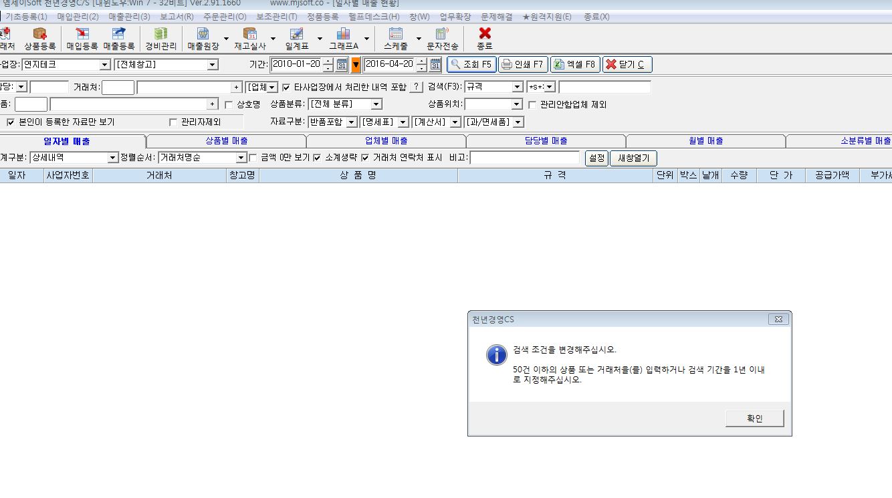Image resolution: width=892 pixels, height=498 pixels.
Task: Open 검색(F3) 규격 dropdown
Action: pyautogui.click(x=518, y=87)
